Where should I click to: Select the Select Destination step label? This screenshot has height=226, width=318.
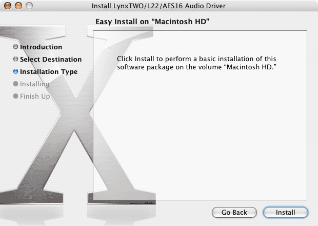click(x=51, y=60)
